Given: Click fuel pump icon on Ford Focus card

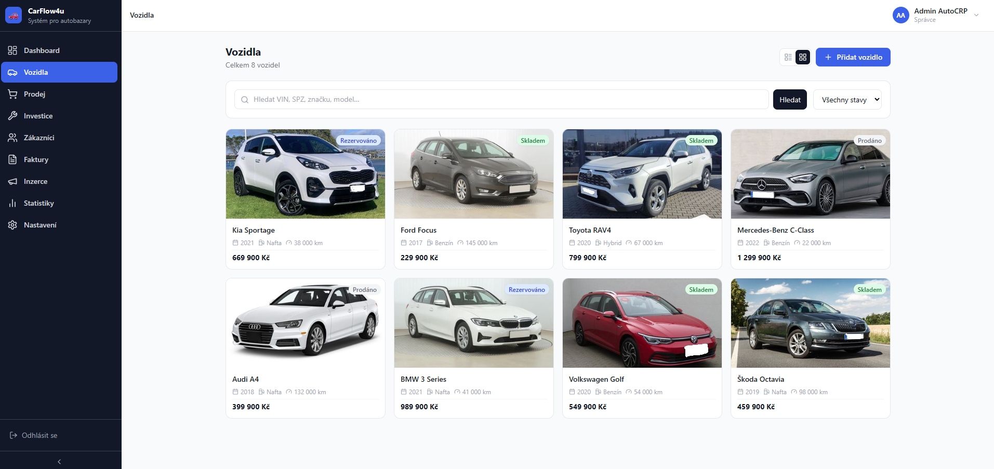Looking at the screenshot, I should (430, 243).
